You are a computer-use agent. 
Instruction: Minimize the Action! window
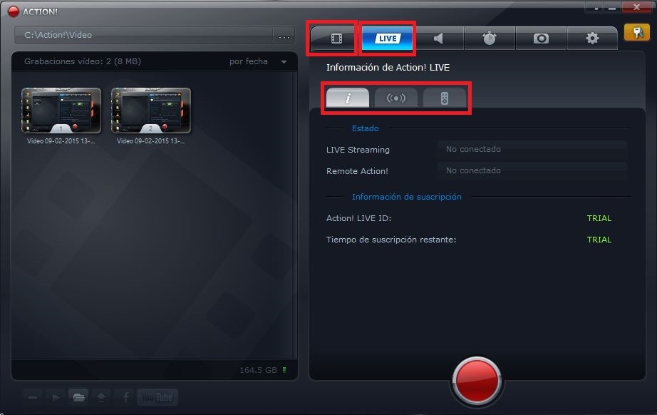point(612,8)
